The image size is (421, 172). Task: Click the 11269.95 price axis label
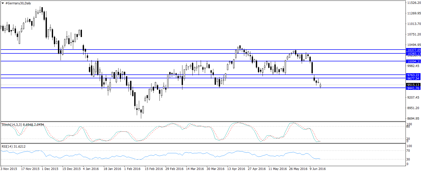click(x=414, y=13)
